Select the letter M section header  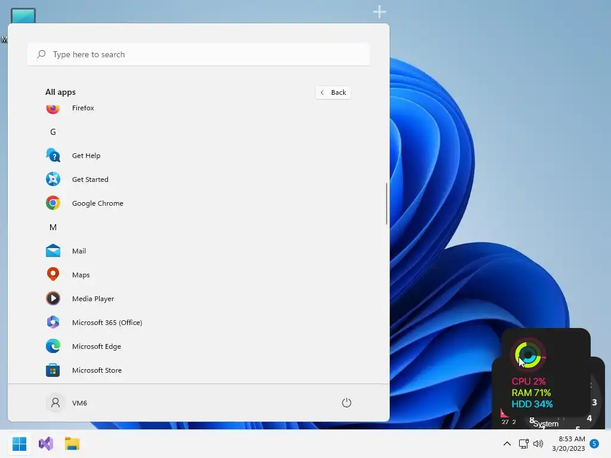point(53,227)
